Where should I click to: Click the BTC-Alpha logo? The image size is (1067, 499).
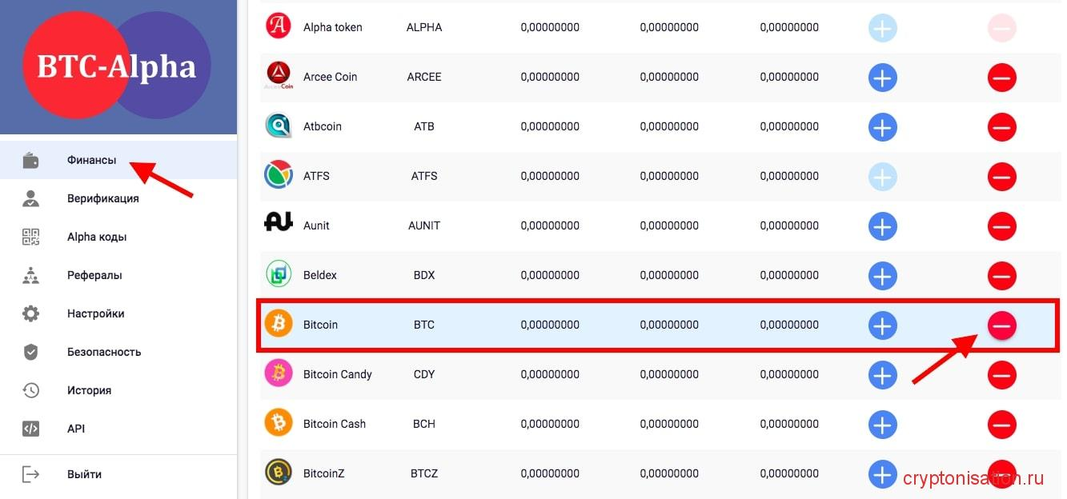[117, 66]
